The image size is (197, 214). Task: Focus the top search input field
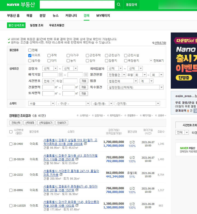(77, 4)
